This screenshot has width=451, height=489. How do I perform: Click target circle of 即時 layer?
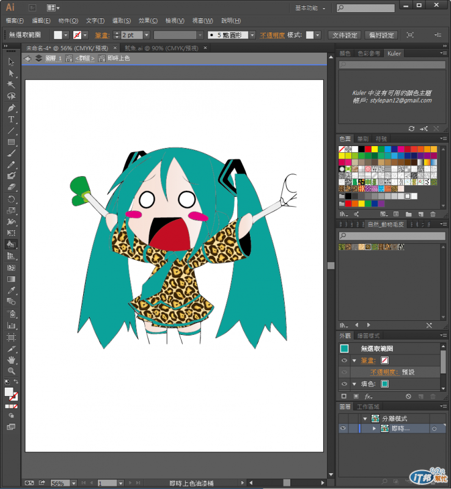tap(434, 429)
